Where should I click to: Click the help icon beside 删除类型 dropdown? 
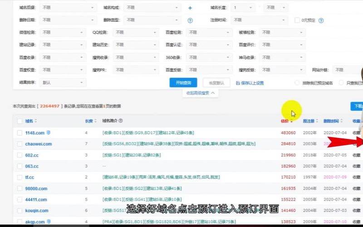190,20
